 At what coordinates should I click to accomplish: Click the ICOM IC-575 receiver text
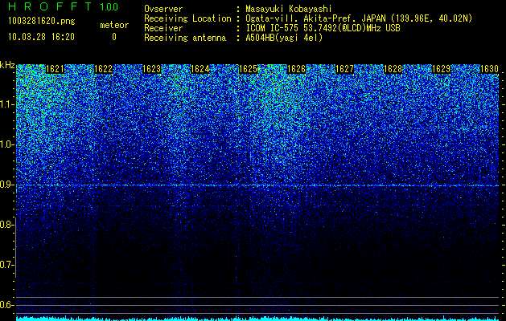click(x=323, y=28)
